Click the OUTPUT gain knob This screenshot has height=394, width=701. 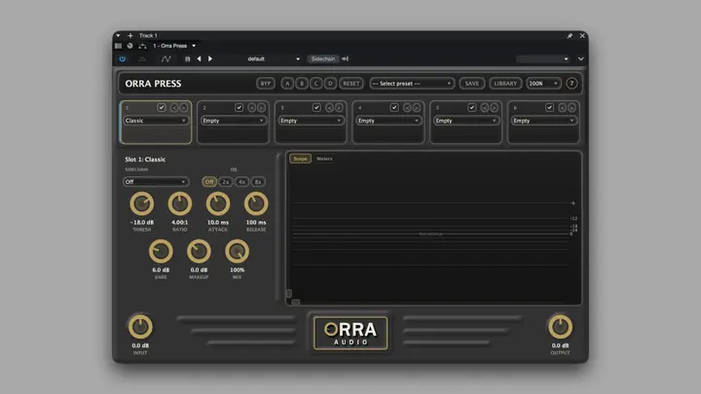pos(560,327)
